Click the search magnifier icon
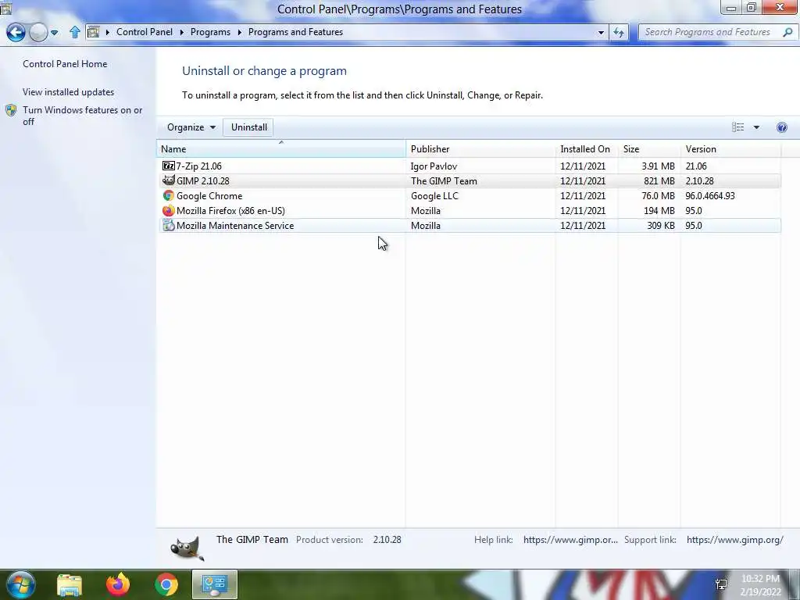The image size is (800, 600). pos(787,32)
